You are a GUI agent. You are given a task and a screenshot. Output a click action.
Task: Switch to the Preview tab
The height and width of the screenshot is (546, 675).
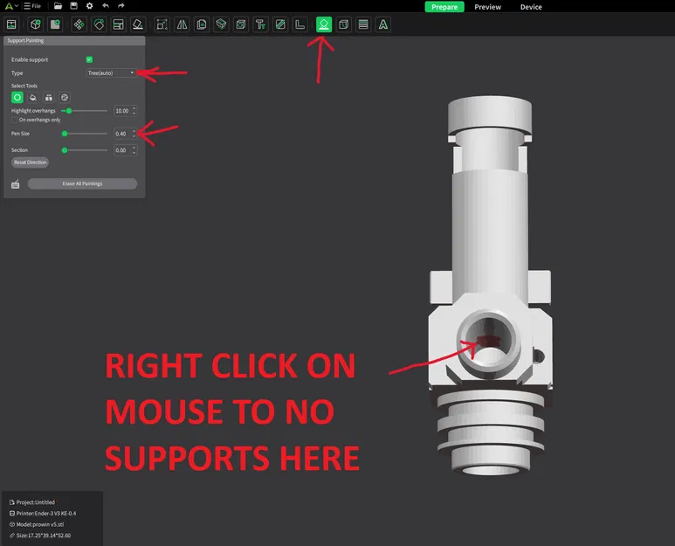(487, 7)
